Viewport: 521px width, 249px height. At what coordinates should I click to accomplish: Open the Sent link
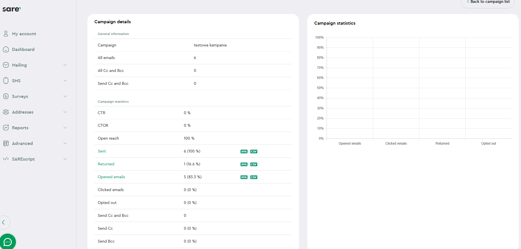102,151
